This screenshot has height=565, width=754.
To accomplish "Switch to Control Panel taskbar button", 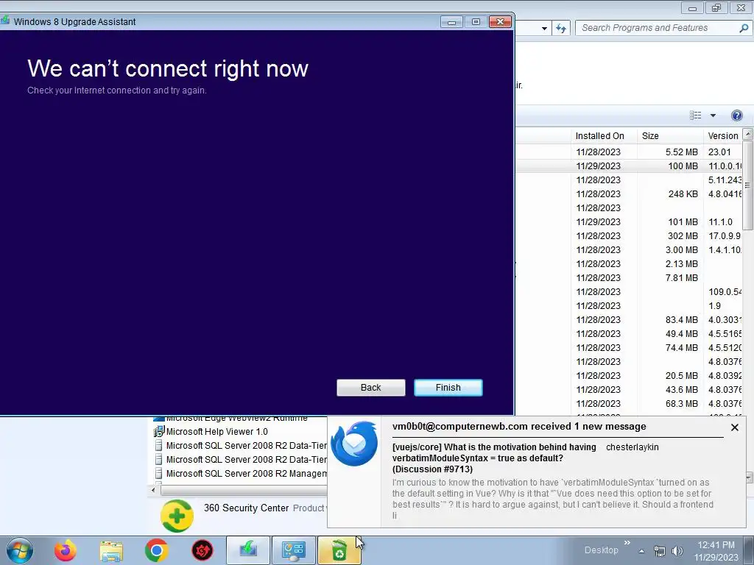I will click(294, 550).
